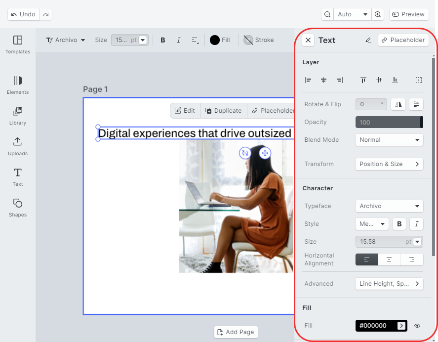The height and width of the screenshot is (342, 438).
Task: Toggle bold in Character section
Action: click(x=399, y=224)
